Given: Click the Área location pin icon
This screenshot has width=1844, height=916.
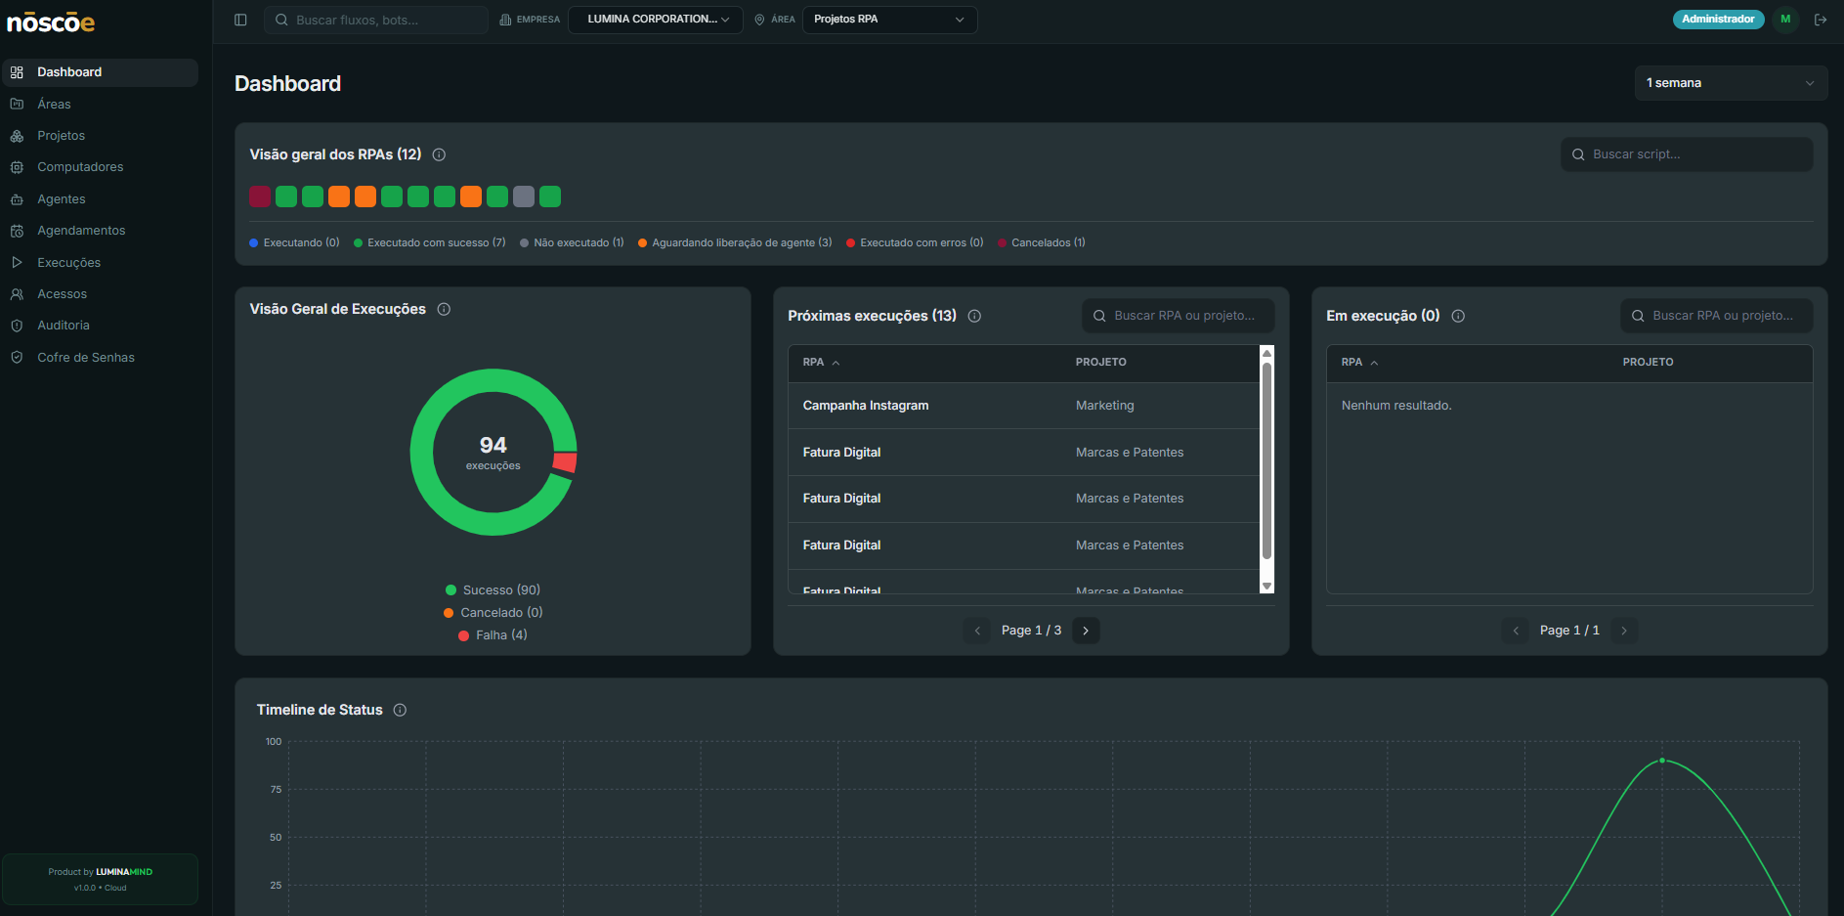Looking at the screenshot, I should pyautogui.click(x=759, y=20).
